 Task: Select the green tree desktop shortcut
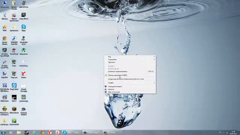pyautogui.click(x=24, y=40)
